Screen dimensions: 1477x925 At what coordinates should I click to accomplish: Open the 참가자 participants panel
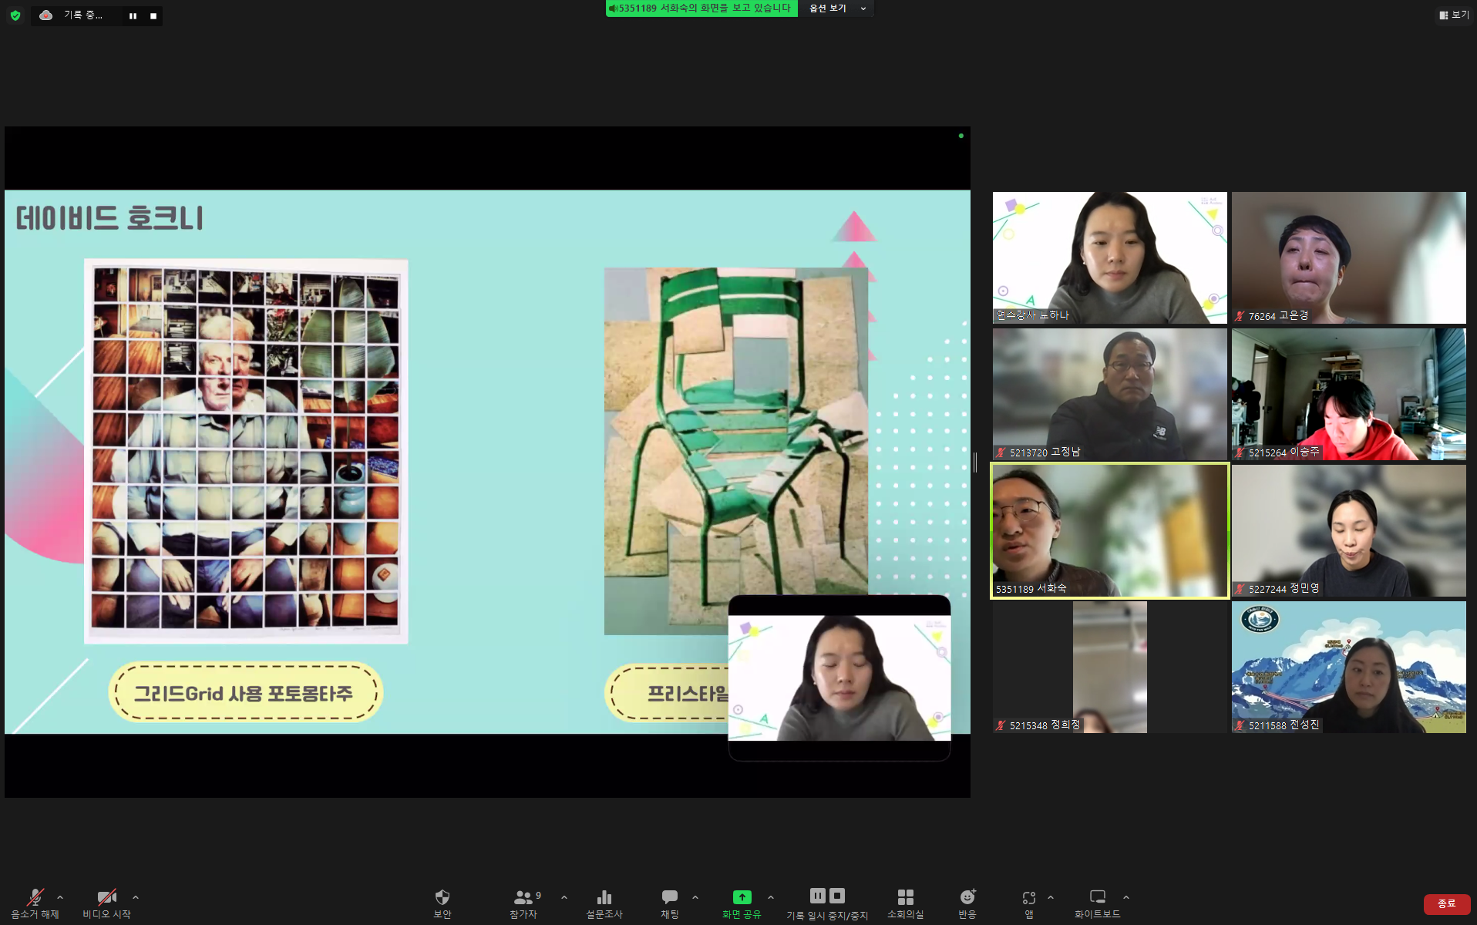pyautogui.click(x=524, y=903)
